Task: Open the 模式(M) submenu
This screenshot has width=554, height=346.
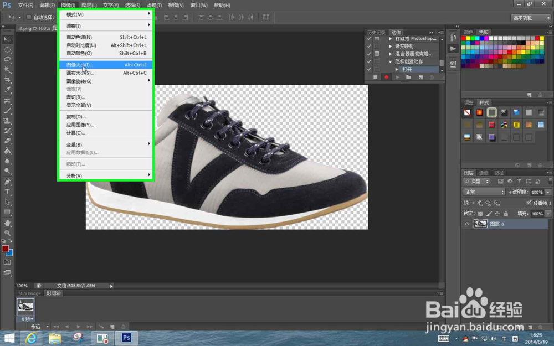Action: click(106, 14)
